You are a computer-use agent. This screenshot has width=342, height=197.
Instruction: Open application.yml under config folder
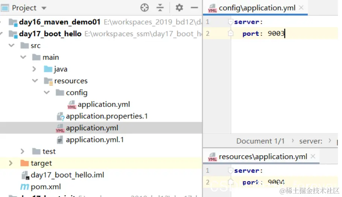(x=104, y=104)
